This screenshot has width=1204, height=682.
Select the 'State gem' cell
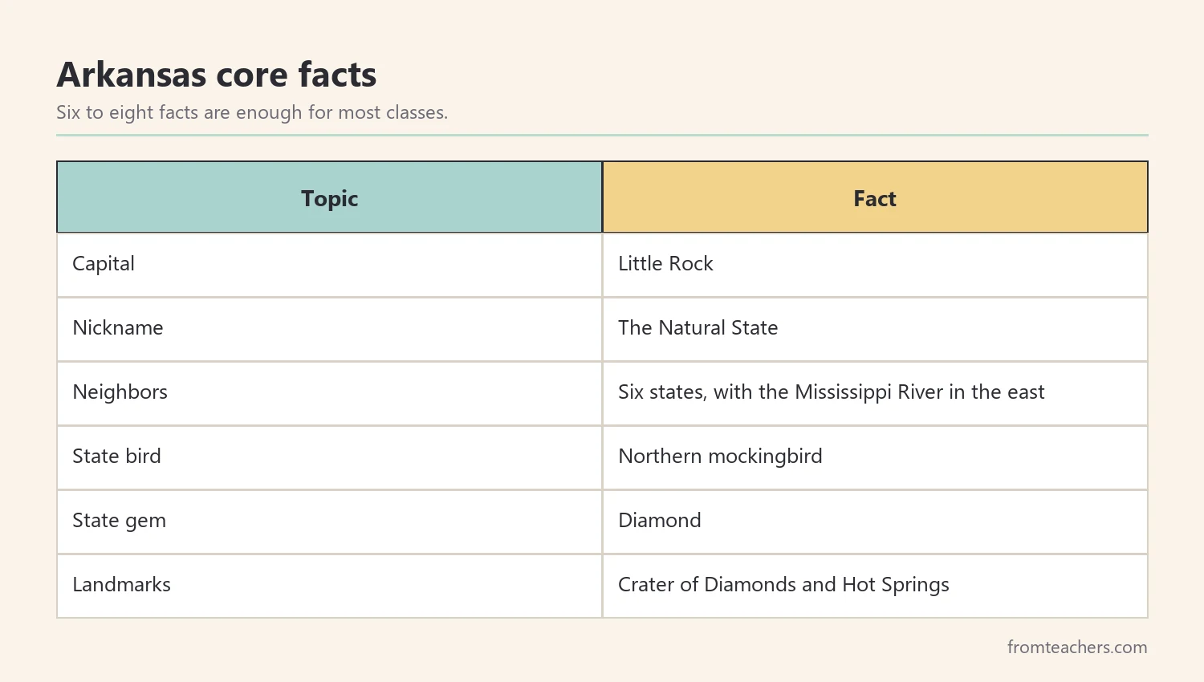click(330, 522)
